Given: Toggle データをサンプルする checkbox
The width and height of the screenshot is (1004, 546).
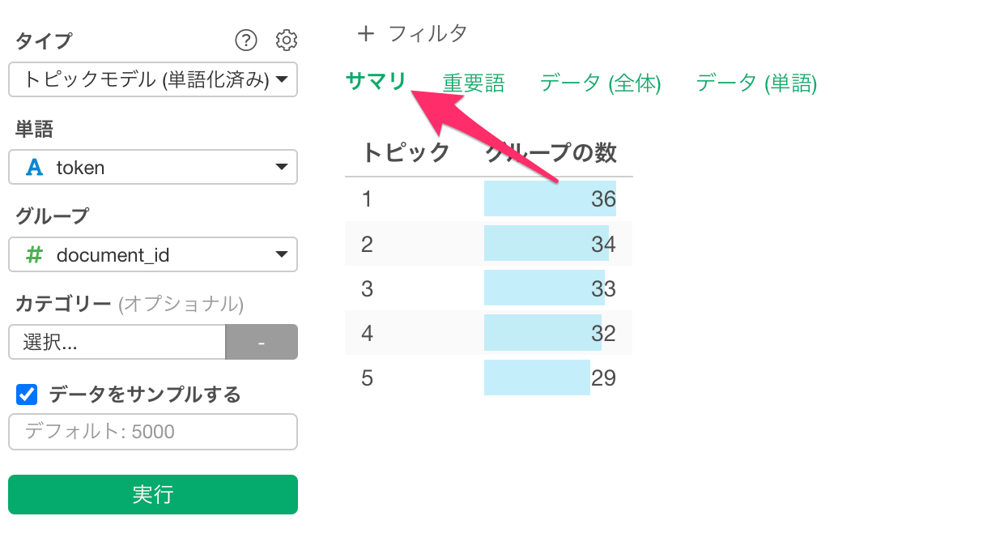Looking at the screenshot, I should 27,395.
